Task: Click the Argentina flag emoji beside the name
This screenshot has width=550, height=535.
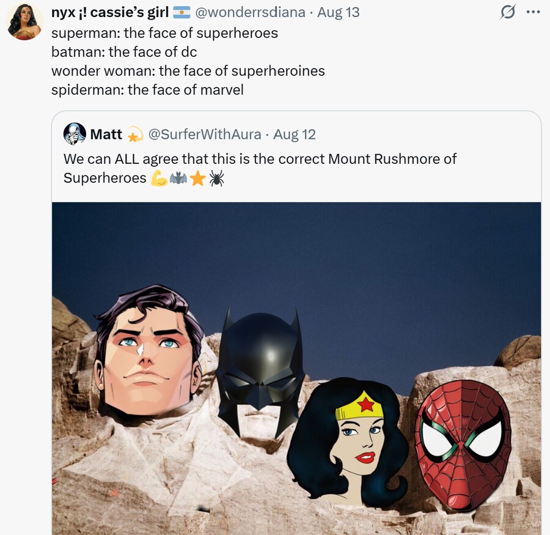Action: (182, 12)
